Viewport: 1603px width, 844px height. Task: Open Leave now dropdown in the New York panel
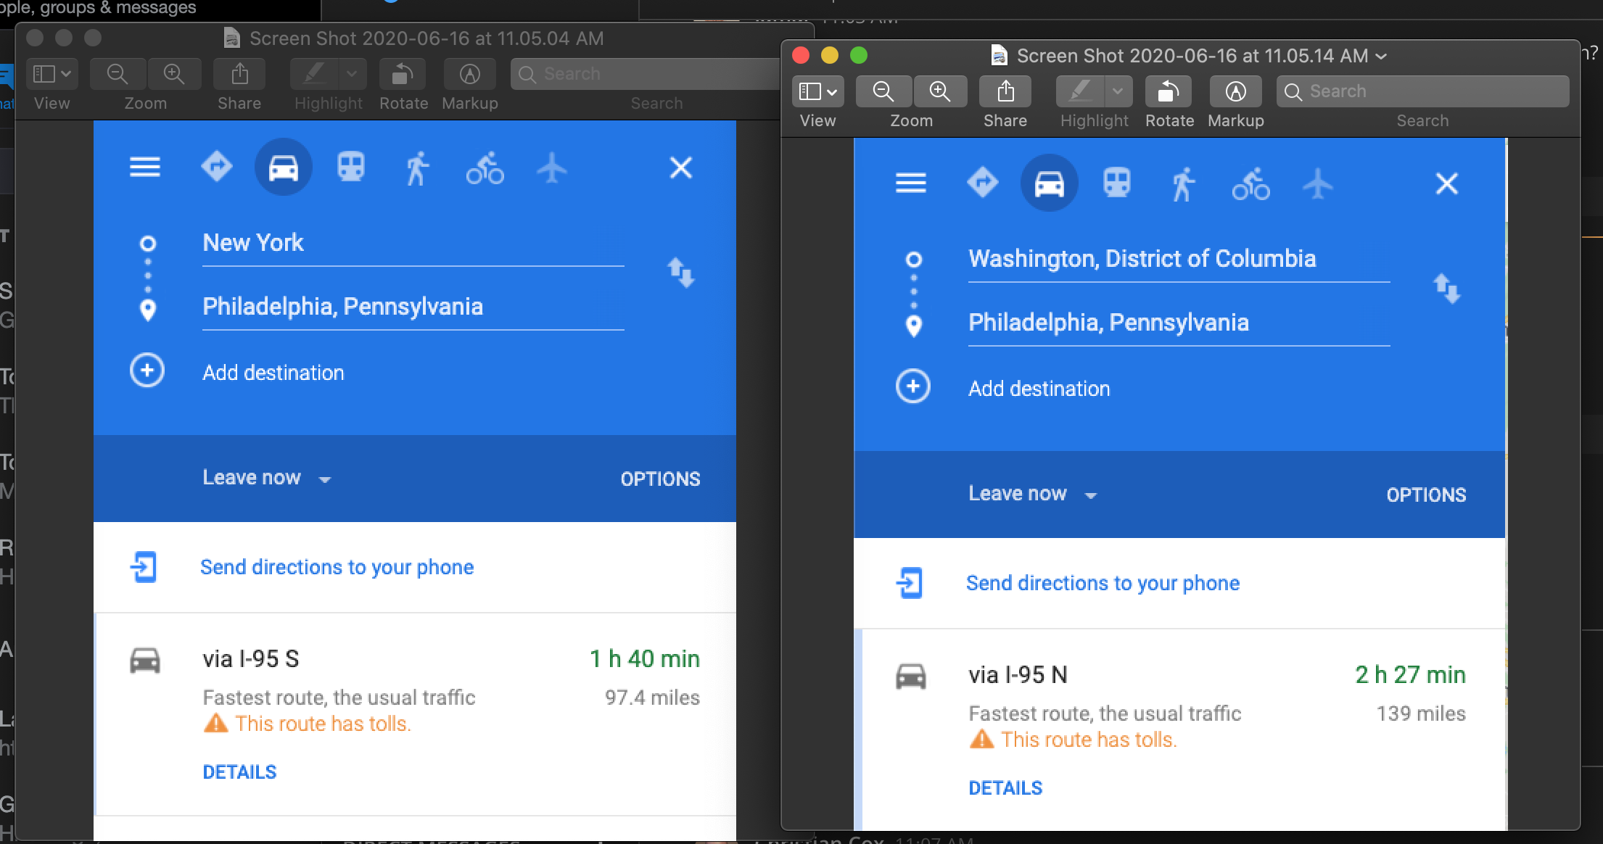tap(266, 478)
